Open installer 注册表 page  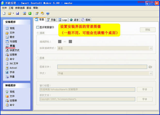click(x=11, y=55)
